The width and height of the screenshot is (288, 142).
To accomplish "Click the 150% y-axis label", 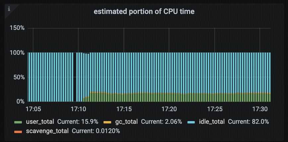I will pyautogui.click(x=18, y=28).
